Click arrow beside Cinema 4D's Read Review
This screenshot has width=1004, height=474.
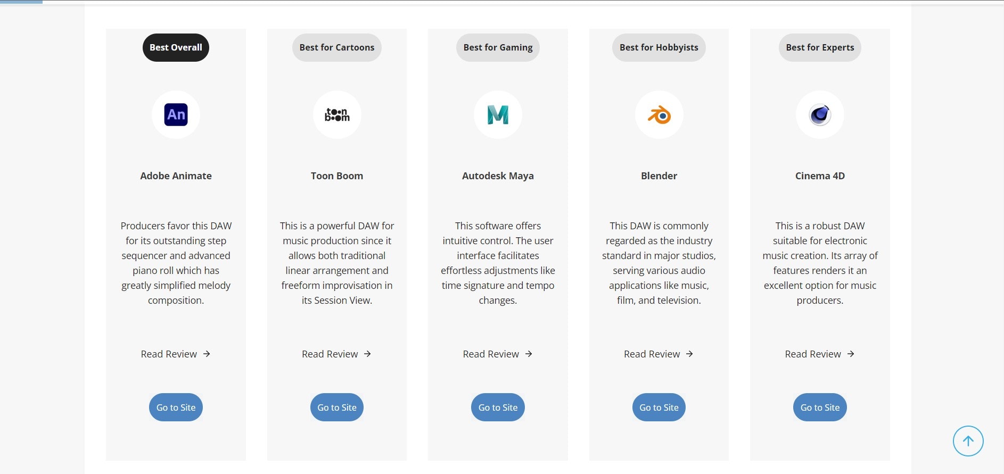(851, 354)
